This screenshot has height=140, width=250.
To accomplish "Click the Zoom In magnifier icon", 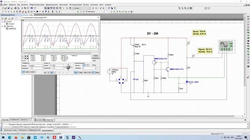I will pos(179,8).
